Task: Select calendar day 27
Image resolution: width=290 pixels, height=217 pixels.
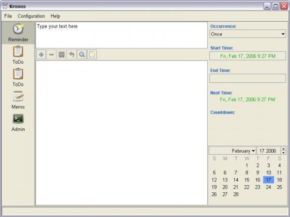Action: click(x=225, y=194)
